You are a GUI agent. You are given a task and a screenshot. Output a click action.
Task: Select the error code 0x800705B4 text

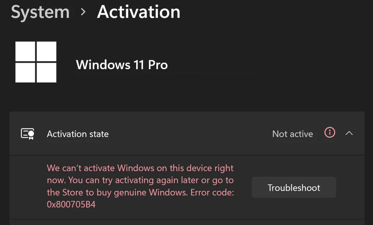point(71,204)
